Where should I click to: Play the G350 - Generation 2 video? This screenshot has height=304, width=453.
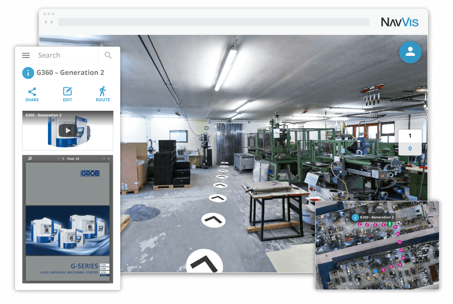68,131
